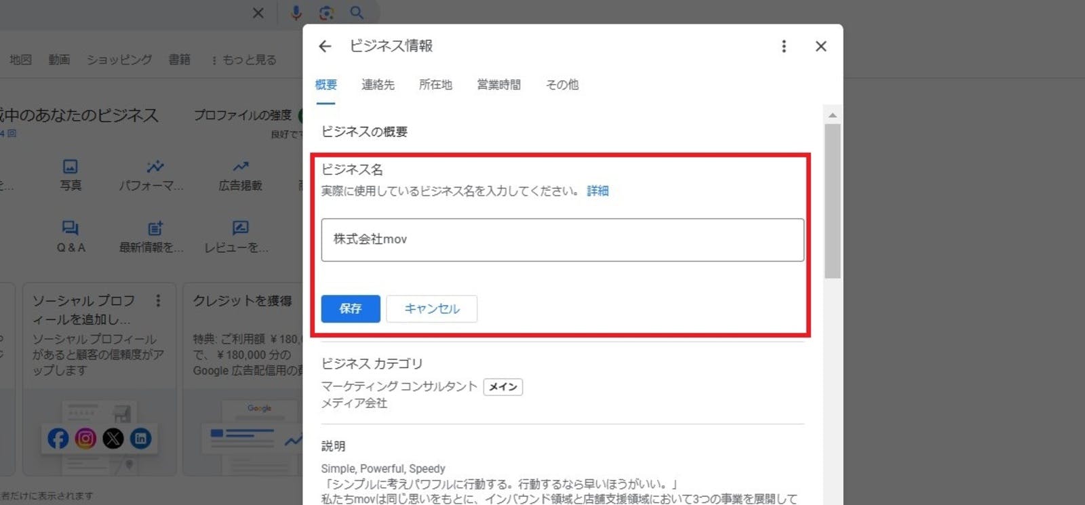
Task: Click the dialog's vertical scrollbar thumb
Action: [x=833, y=201]
